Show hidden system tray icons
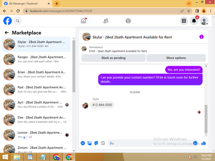Image resolution: width=215 pixels, height=161 pixels. (x=185, y=157)
